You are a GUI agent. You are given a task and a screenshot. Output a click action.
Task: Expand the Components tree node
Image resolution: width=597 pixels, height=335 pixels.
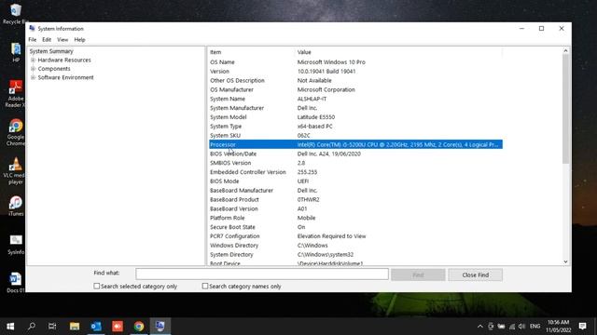34,69
